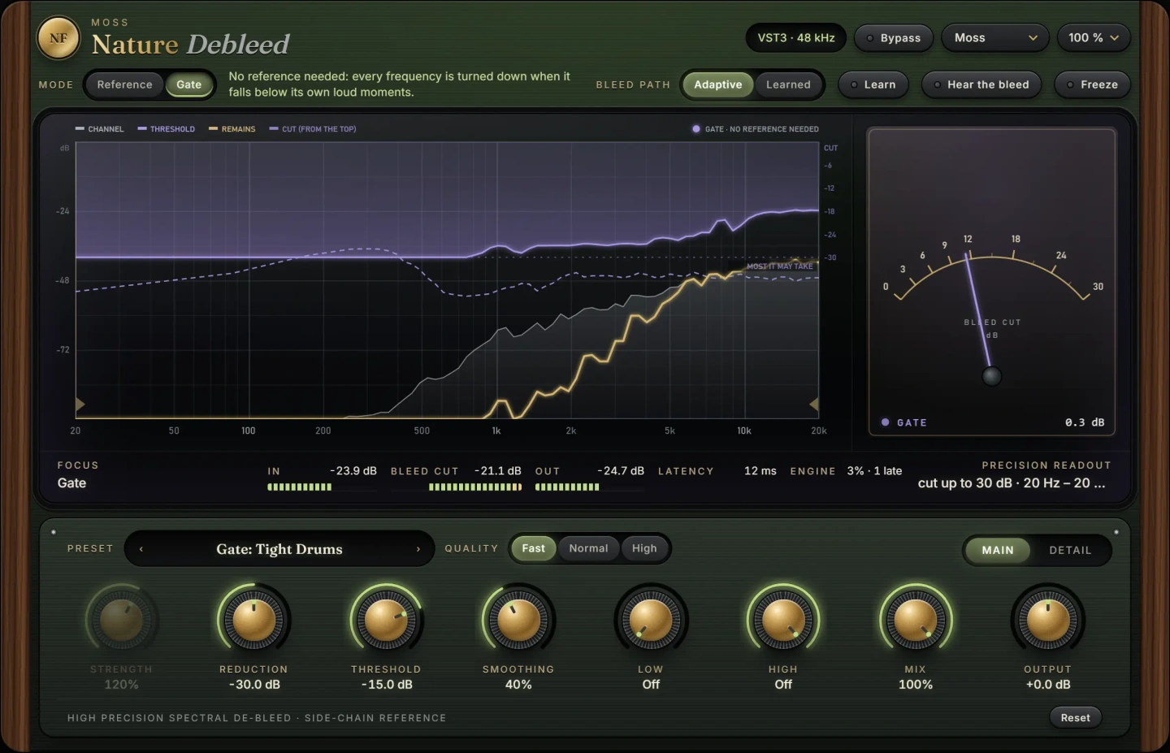Open the Moss theme dropdown

[995, 38]
